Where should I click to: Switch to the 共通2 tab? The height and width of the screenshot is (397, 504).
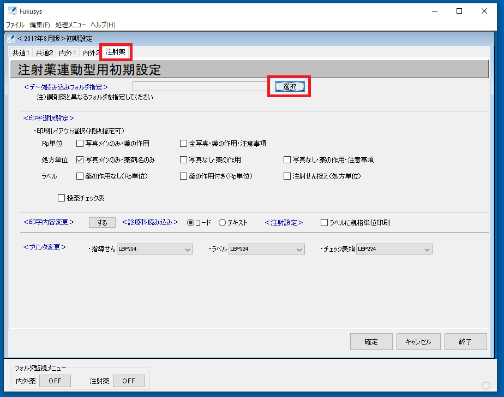(44, 52)
